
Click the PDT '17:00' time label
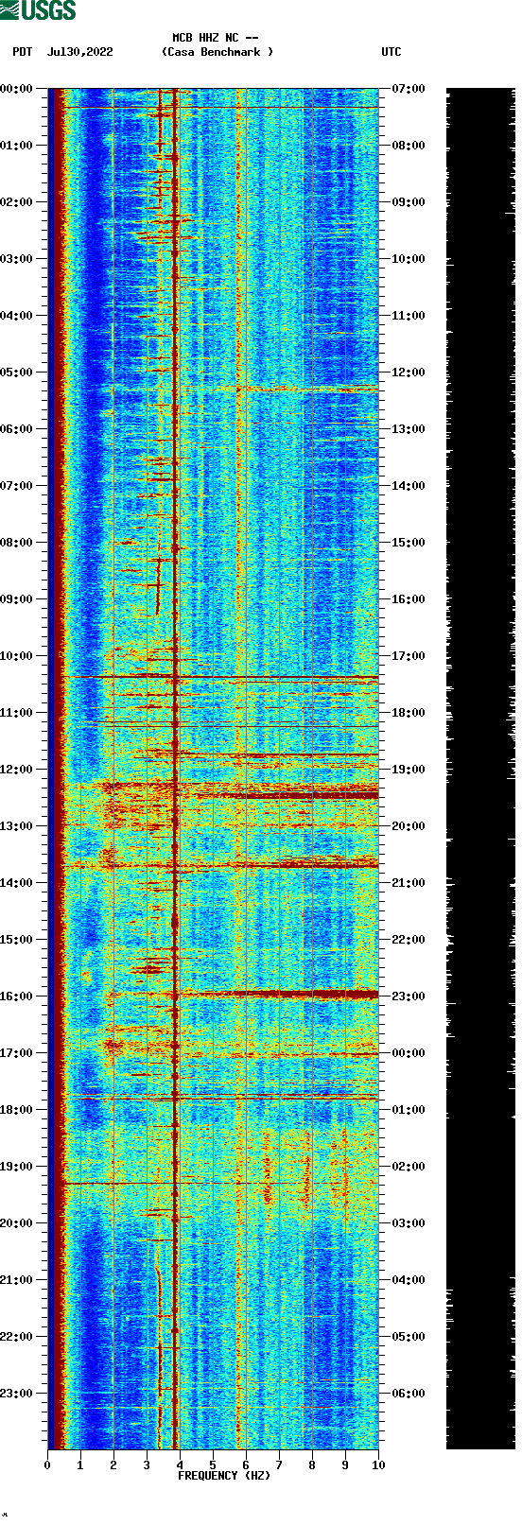click(16, 1053)
